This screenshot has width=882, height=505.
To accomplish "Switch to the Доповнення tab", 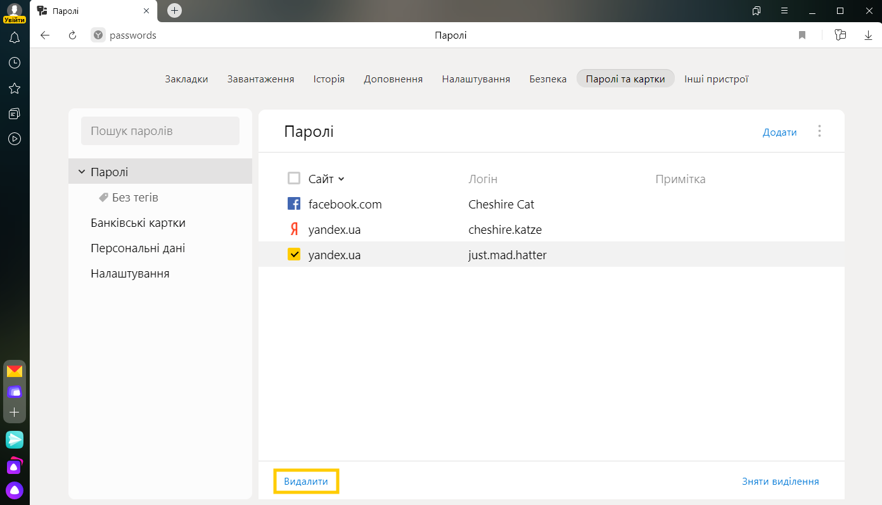I will pos(393,79).
